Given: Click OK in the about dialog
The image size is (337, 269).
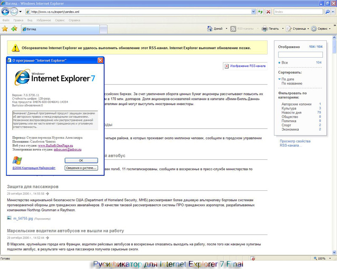Looking at the screenshot, I should point(81,161).
